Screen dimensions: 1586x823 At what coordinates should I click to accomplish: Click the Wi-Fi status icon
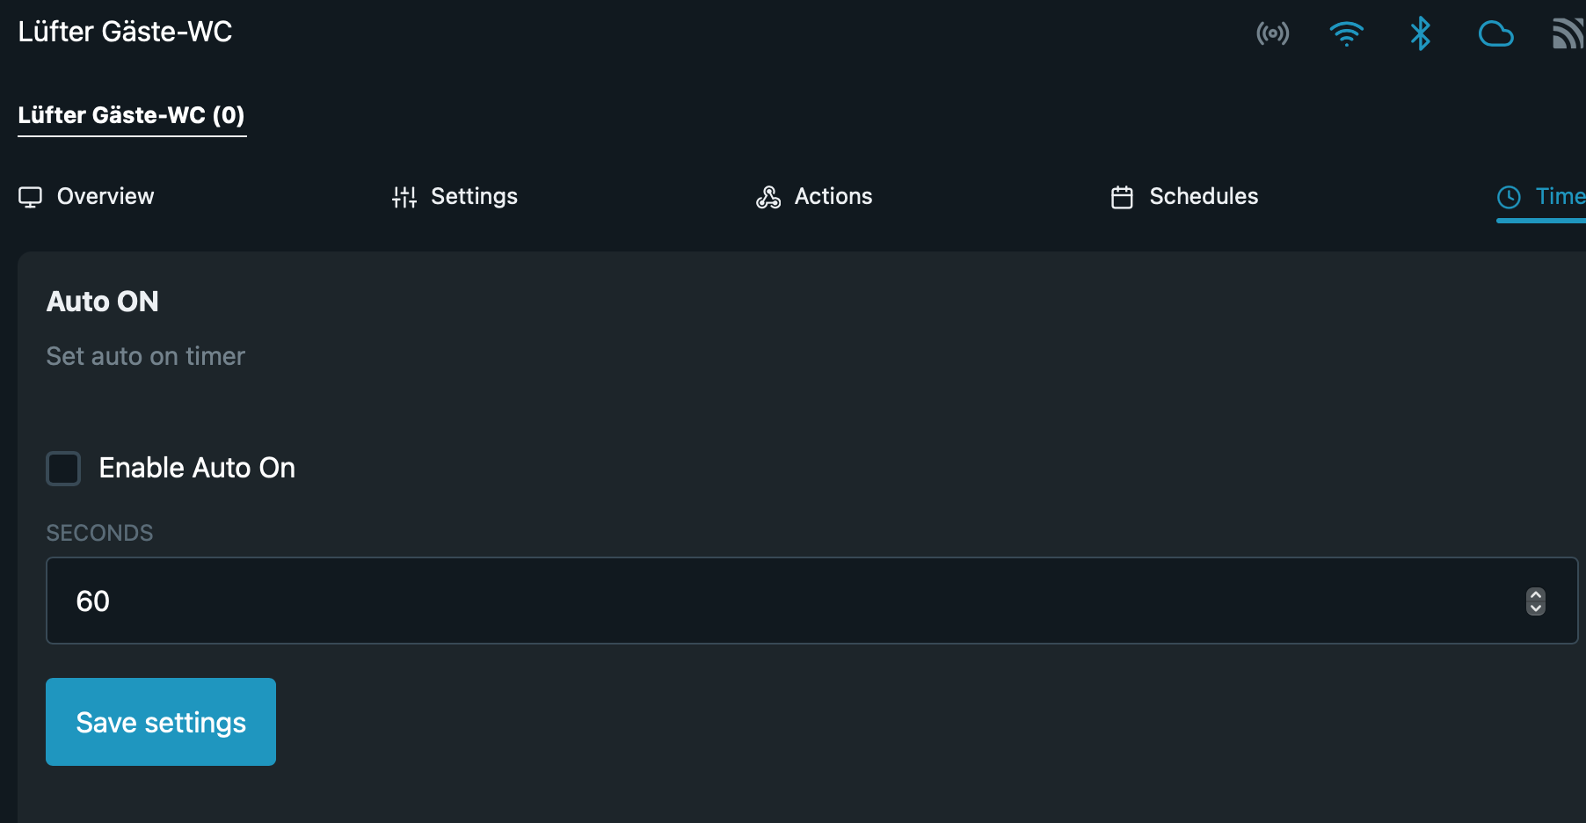coord(1346,34)
